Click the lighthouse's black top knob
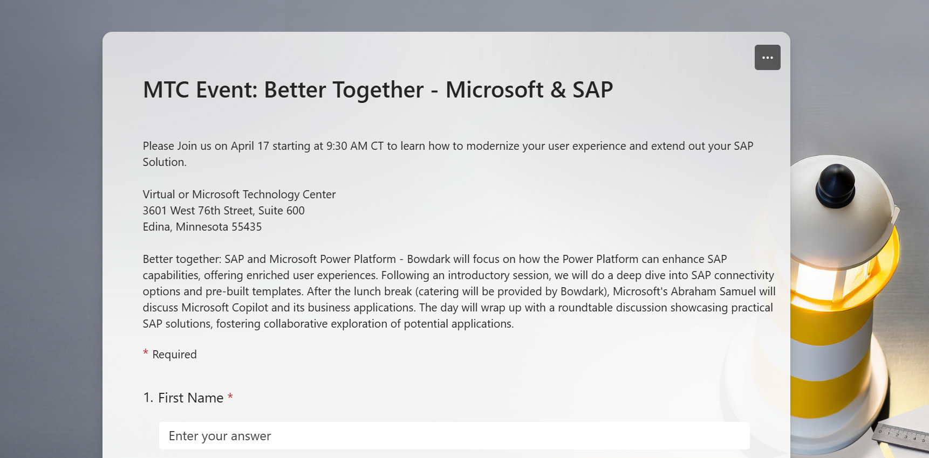929x458 pixels. (835, 185)
